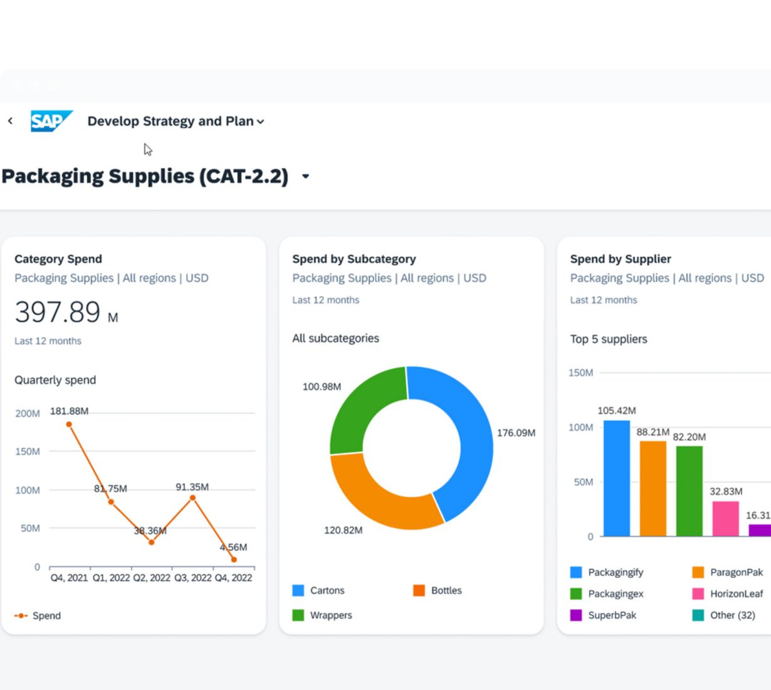
Task: Click the Packagingify blue legend swatch
Action: (576, 572)
